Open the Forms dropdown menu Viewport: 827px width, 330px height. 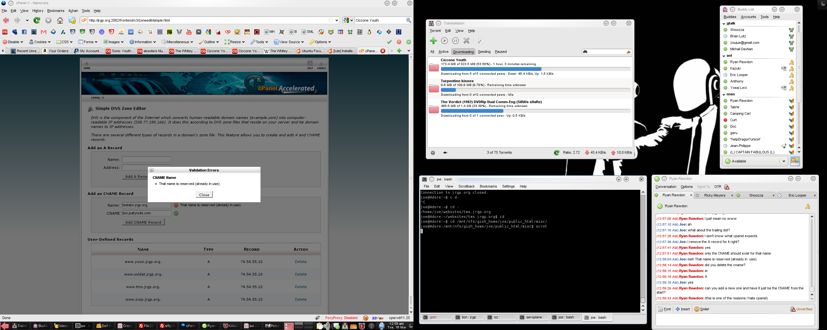point(88,42)
